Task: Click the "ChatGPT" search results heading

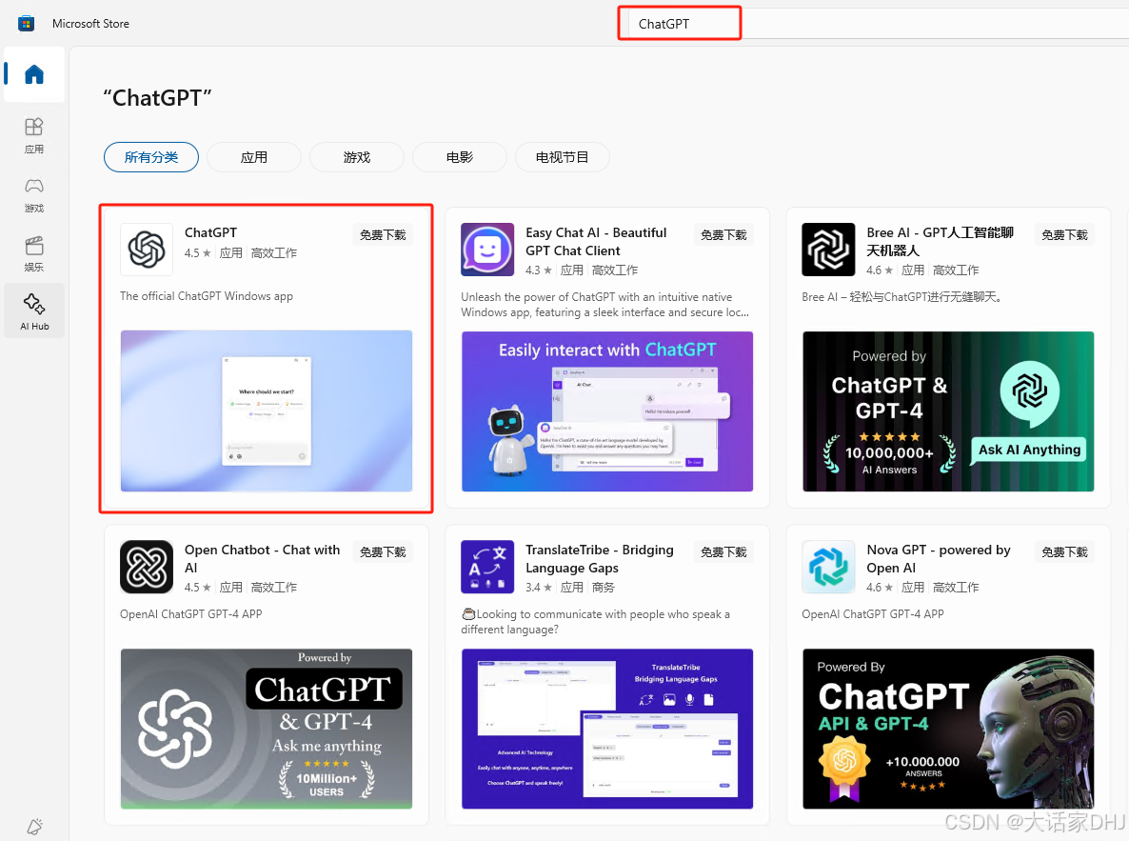Action: (x=157, y=97)
